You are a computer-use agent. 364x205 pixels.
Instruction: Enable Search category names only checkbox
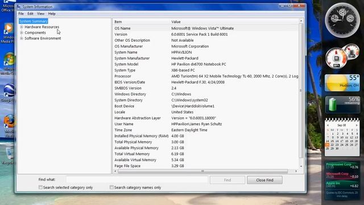click(x=111, y=187)
